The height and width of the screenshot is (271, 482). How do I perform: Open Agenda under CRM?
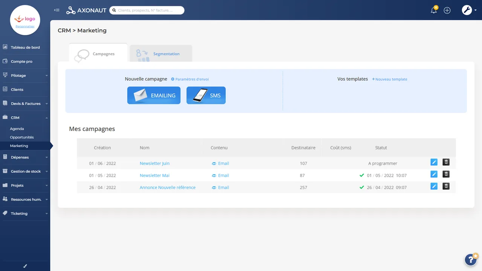coord(17,129)
